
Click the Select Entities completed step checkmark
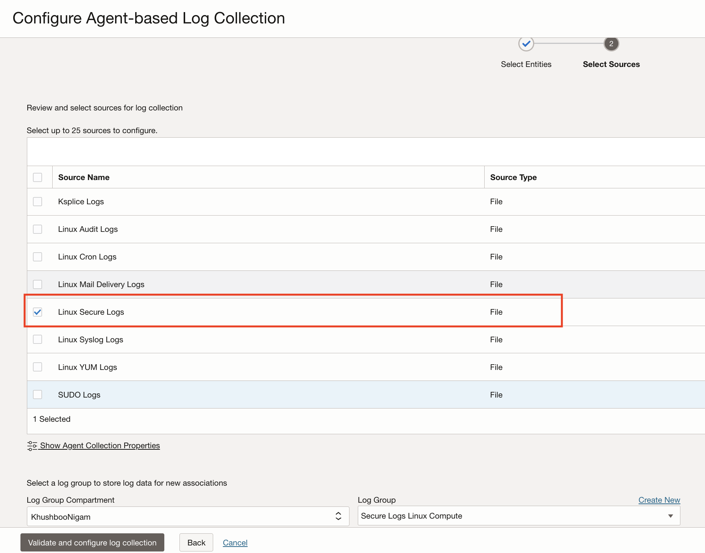click(x=526, y=44)
